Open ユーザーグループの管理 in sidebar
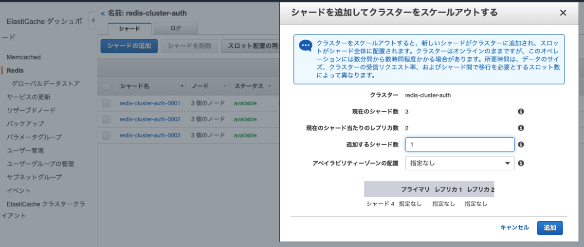Image resolution: width=584 pixels, height=247 pixels. (x=40, y=164)
